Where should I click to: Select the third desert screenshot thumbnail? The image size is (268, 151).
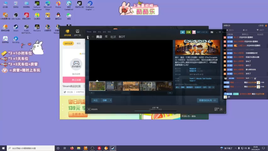pyautogui.click(x=131, y=86)
